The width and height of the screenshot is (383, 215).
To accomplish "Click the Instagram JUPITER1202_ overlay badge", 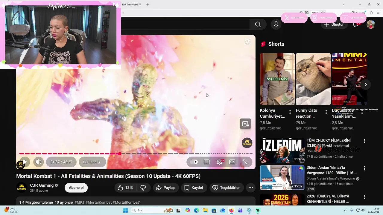I will click(323, 18).
